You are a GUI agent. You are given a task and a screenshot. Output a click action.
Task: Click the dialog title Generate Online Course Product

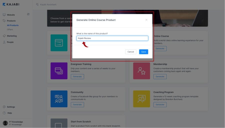pyautogui.click(x=96, y=20)
